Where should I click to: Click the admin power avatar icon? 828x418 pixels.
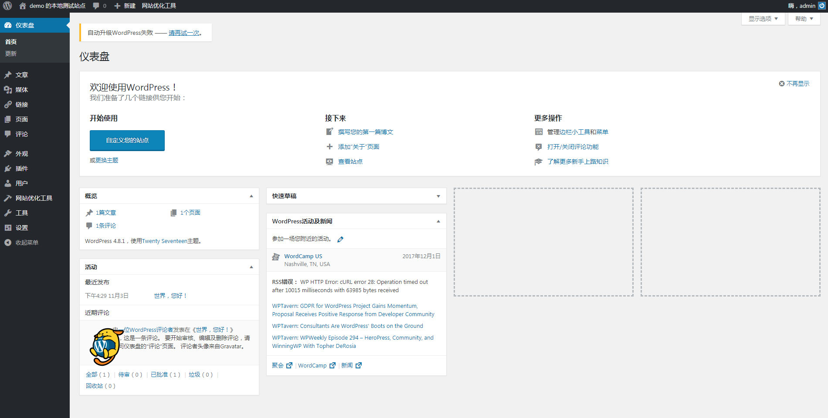tap(821, 6)
